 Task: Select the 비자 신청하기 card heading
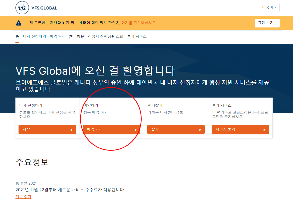click(x=31, y=105)
